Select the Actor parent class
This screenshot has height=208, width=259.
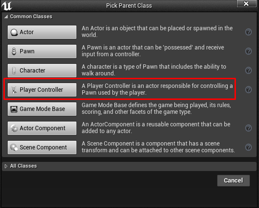point(42,32)
